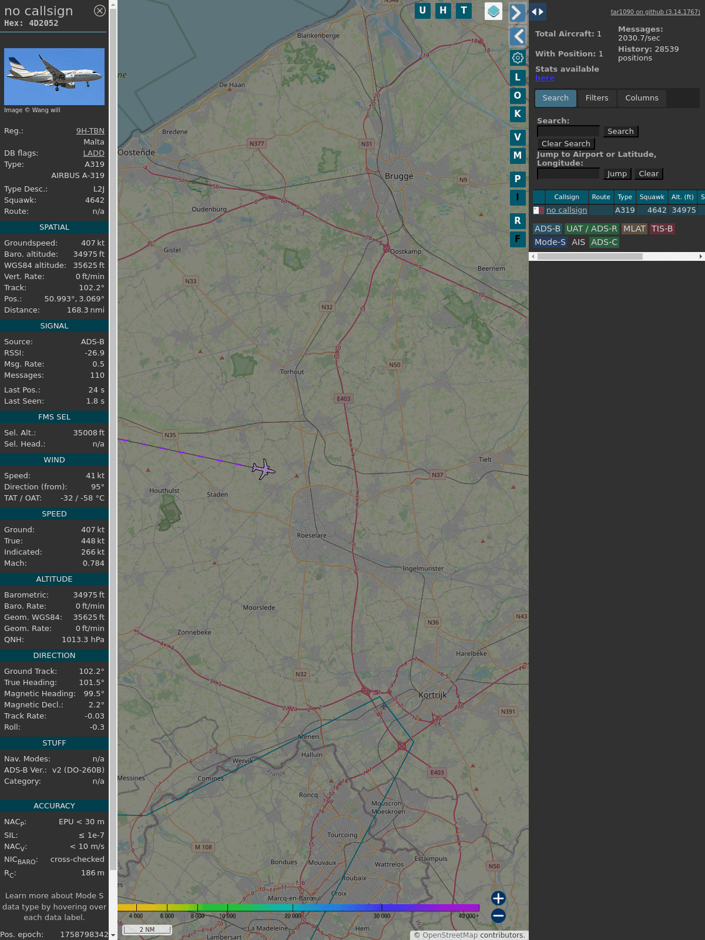Toggle the ADS-B source filter

pos(547,229)
